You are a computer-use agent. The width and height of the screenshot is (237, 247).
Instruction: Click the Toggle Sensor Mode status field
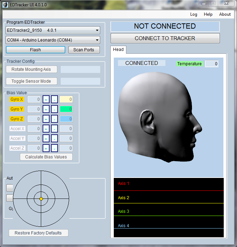tap(80, 81)
